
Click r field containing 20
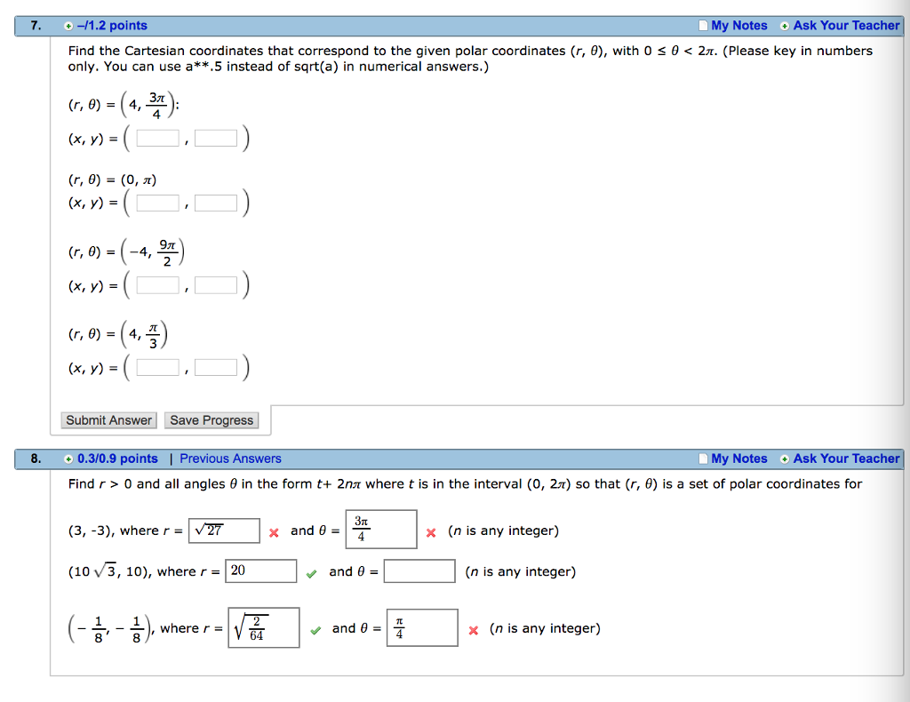point(260,570)
